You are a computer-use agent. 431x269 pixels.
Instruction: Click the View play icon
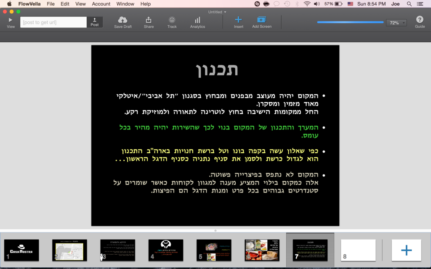(x=11, y=20)
